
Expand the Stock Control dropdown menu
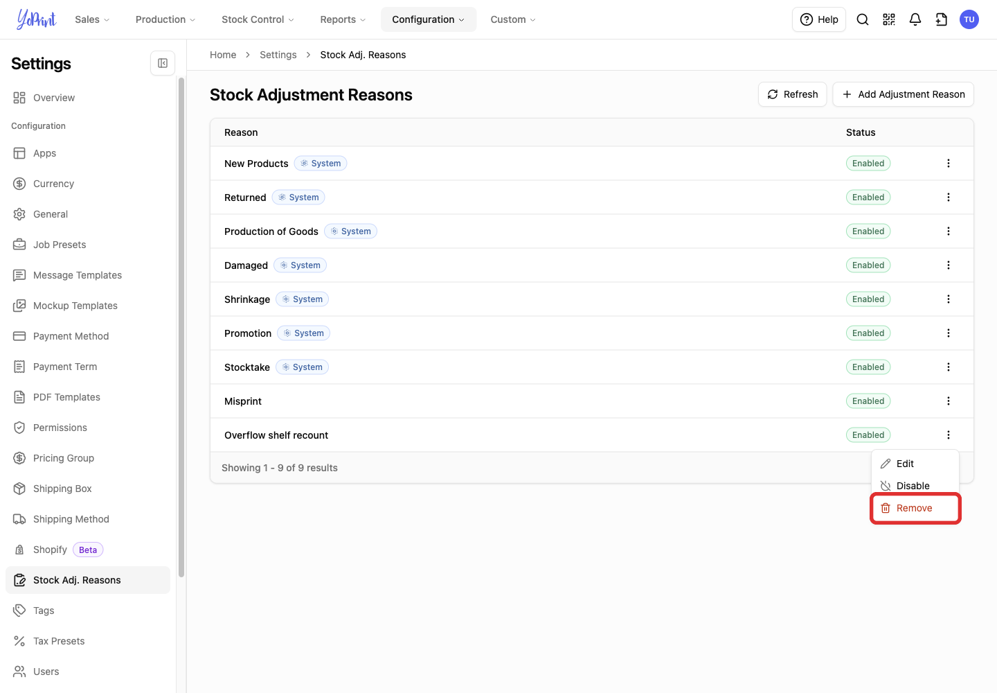pos(258,19)
